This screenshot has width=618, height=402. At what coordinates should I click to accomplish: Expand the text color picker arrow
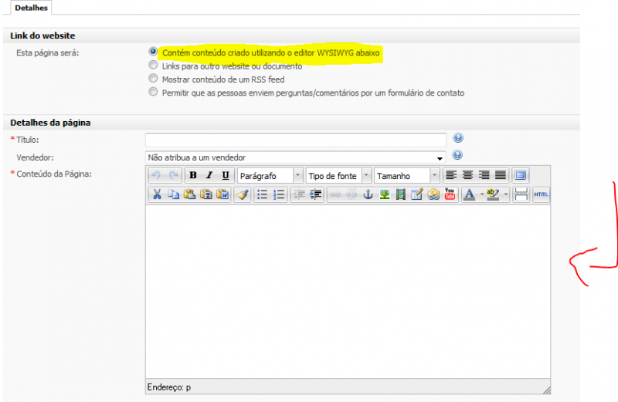[x=481, y=194]
